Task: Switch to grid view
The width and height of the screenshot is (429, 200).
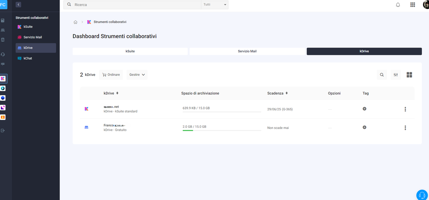Action: coord(409,75)
